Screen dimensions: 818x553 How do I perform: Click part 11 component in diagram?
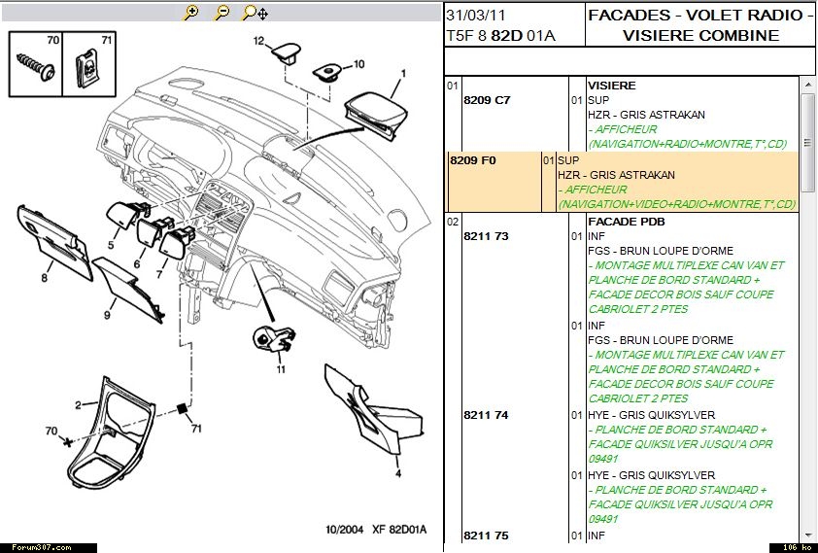[x=271, y=339]
